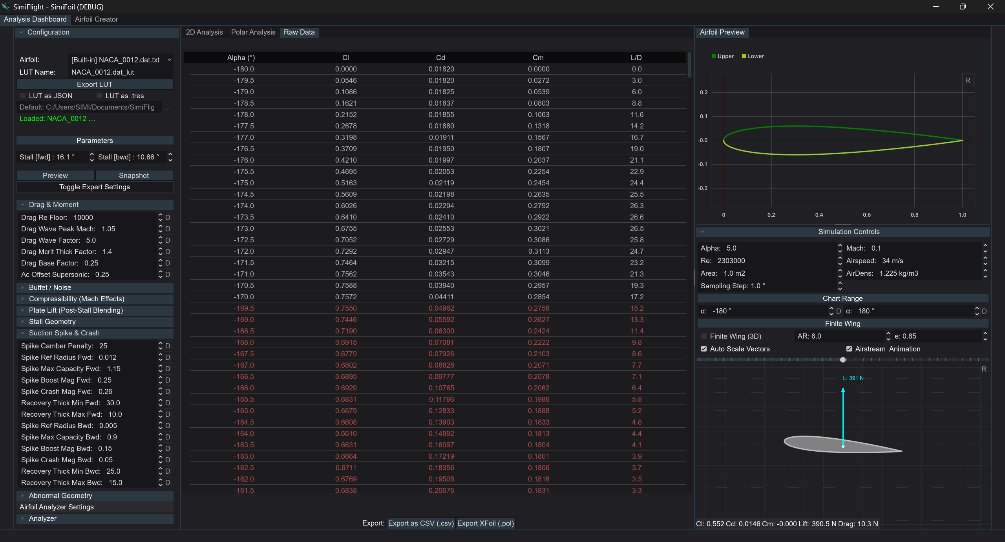Image resolution: width=1005 pixels, height=542 pixels.
Task: Enable the LUT as JSON checkbox
Action: click(x=23, y=96)
